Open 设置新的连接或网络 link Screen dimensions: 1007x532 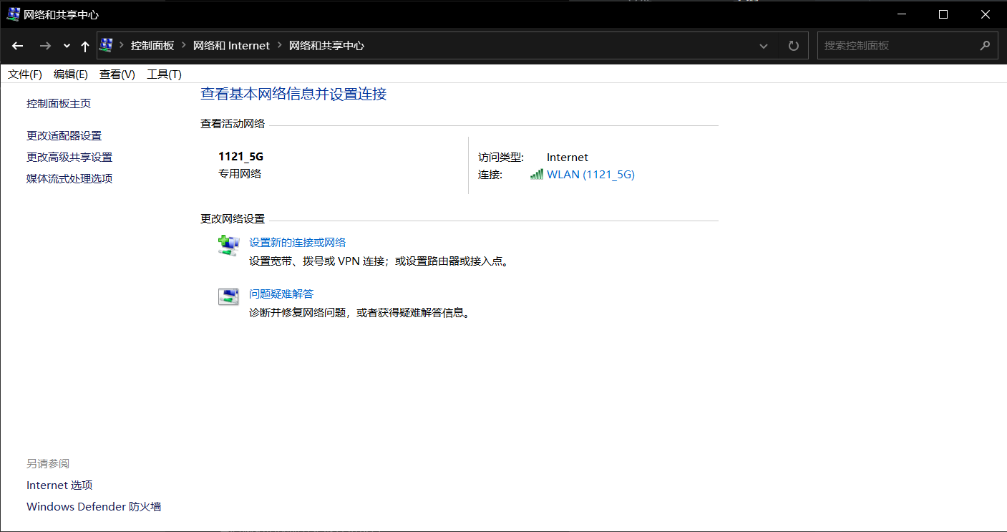(297, 243)
